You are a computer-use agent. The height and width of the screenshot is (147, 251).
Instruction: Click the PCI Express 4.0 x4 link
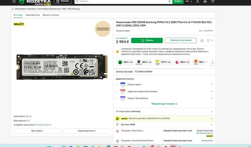pos(43,125)
